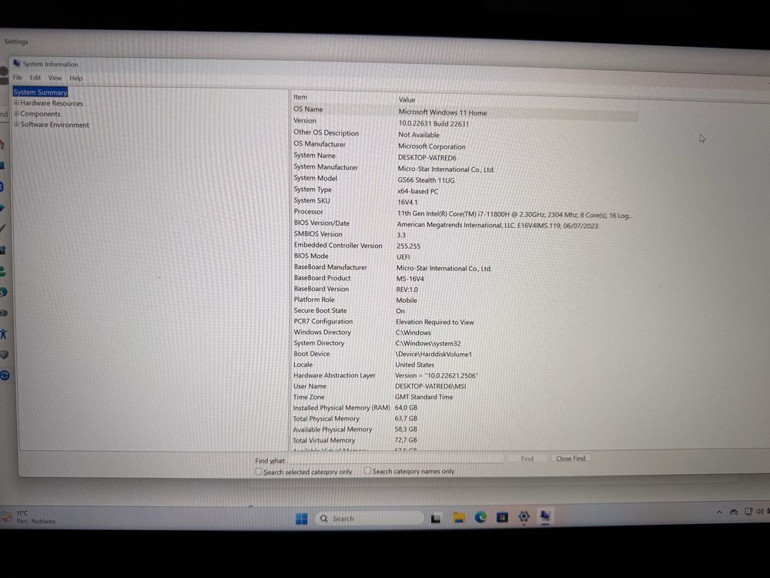Open the Windows Start menu
Image resolution: width=770 pixels, height=578 pixels.
point(302,519)
